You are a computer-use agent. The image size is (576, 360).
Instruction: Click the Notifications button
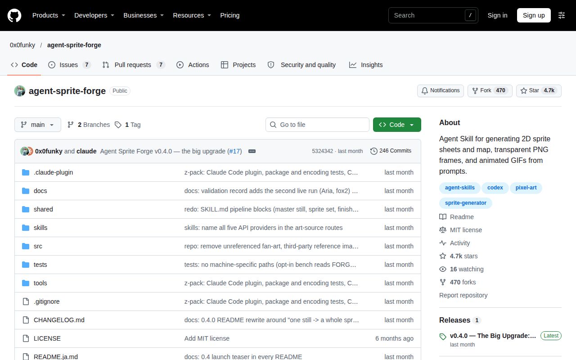pos(441,90)
